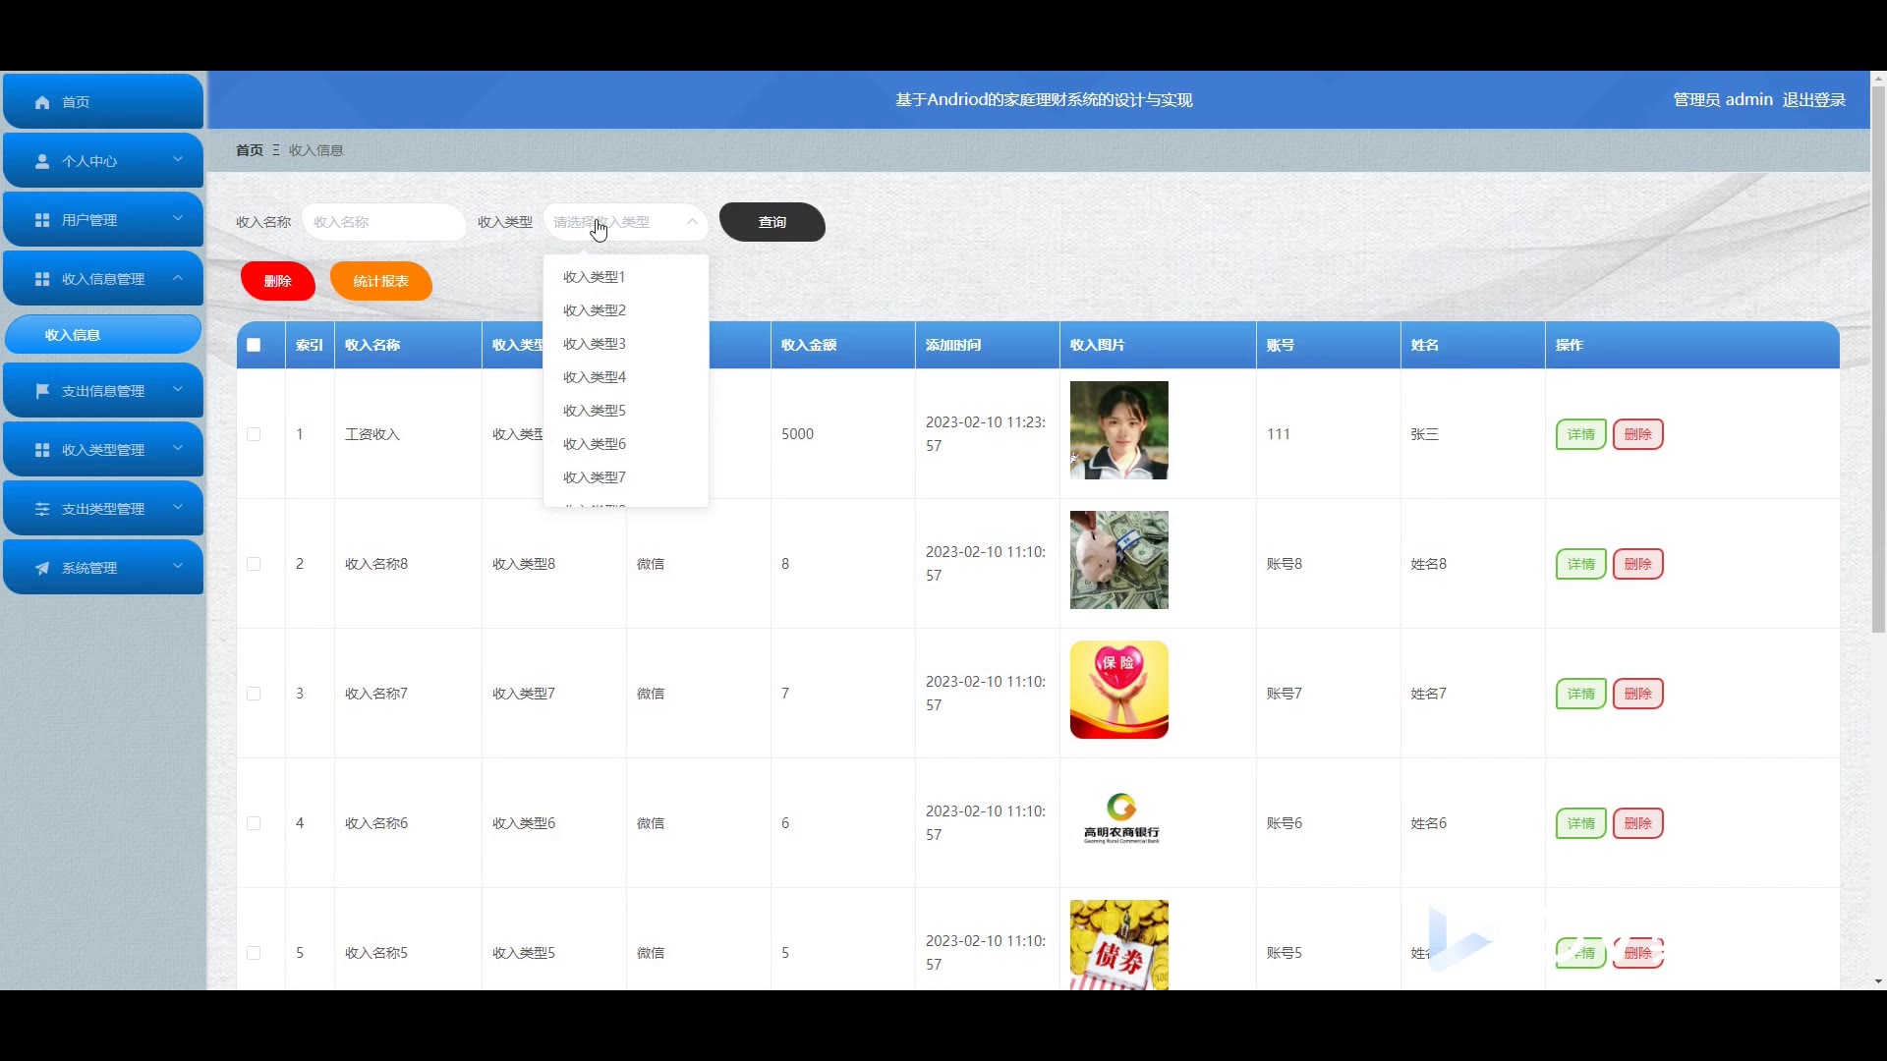1887x1061 pixels.
Task: Open 详情 for the 工资收入 row
Action: [1581, 434]
